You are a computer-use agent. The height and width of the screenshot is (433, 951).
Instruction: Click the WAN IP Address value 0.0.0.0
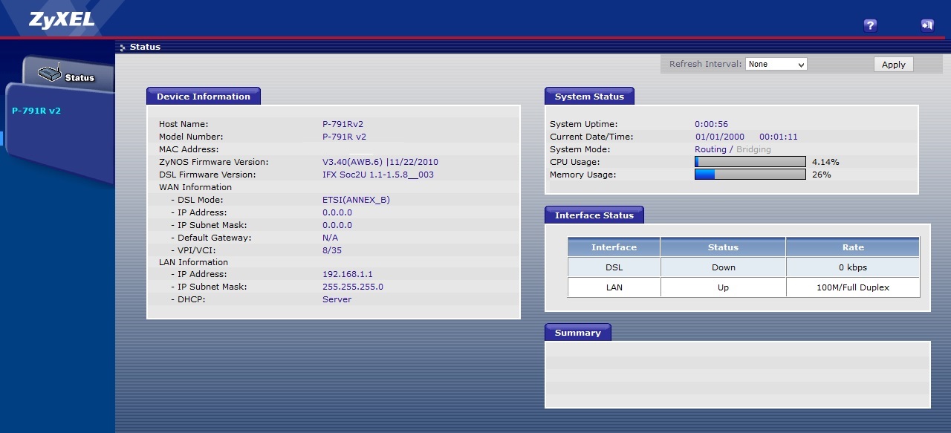click(x=337, y=212)
